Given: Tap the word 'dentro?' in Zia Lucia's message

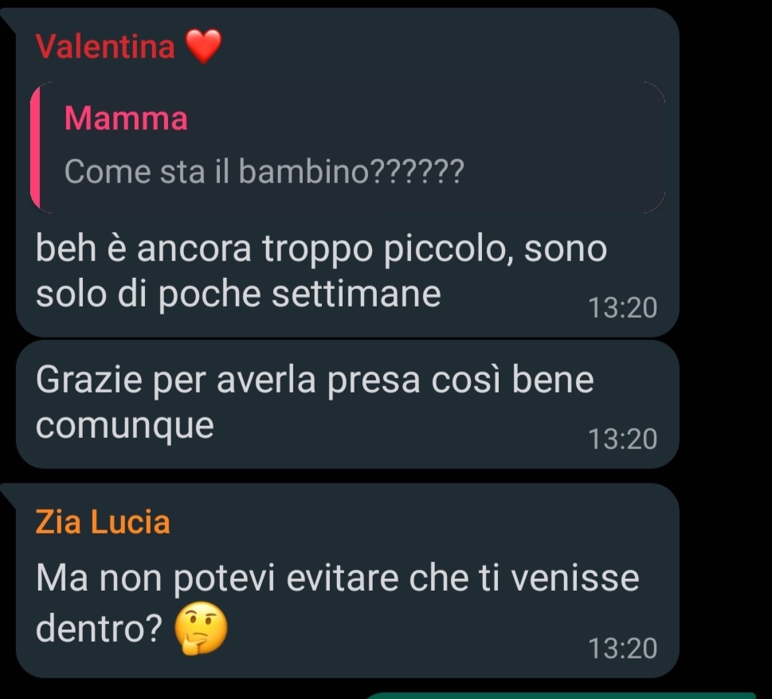Looking at the screenshot, I should point(99,629).
